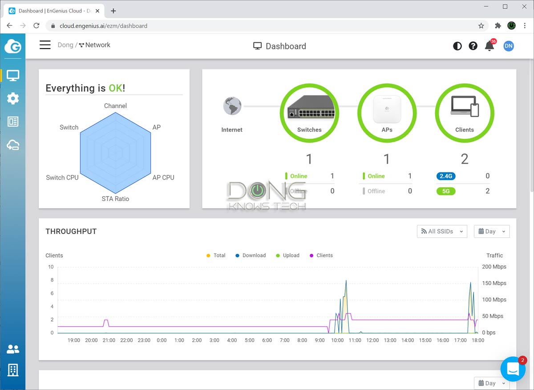Open the Day range dropdown for Throughput

pyautogui.click(x=491, y=231)
